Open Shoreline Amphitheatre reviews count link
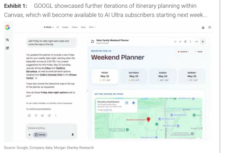This screenshot has width=226, height=153. click(x=106, y=110)
